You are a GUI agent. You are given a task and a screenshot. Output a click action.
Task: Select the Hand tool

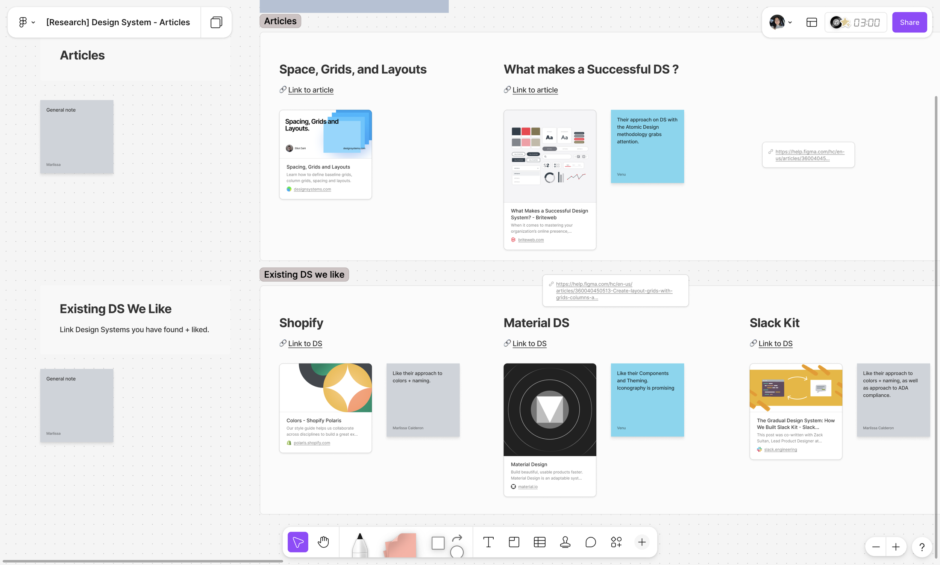click(323, 541)
